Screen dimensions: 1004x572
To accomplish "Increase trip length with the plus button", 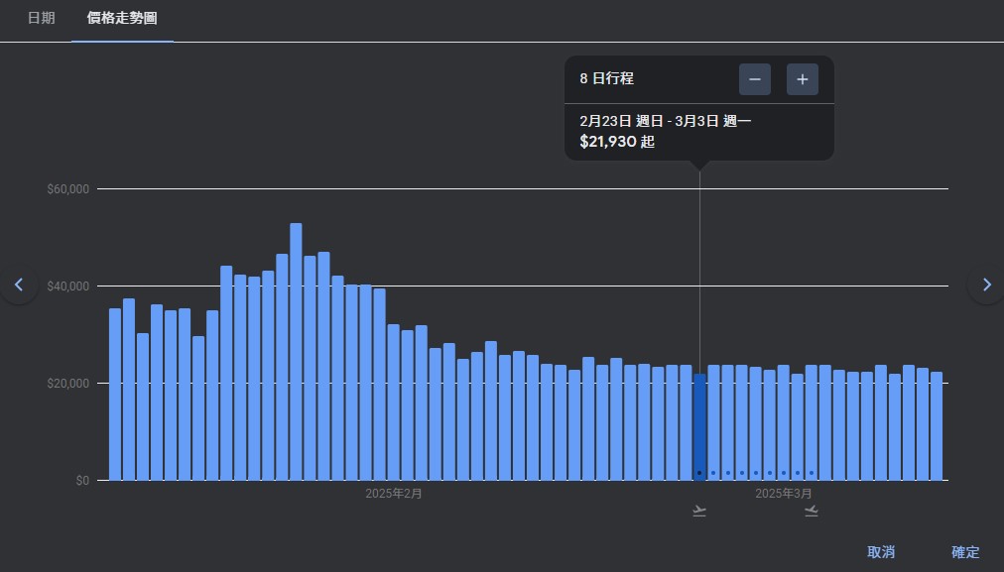I will 802,79.
